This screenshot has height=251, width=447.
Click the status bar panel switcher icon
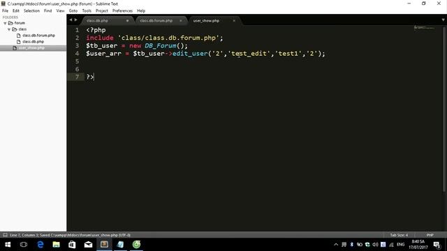5,235
